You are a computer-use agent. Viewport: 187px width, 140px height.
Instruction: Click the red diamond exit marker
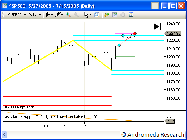tap(134, 34)
